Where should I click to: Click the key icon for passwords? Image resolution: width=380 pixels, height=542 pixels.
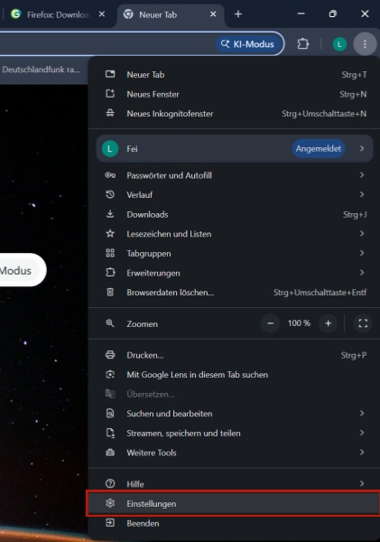110,175
